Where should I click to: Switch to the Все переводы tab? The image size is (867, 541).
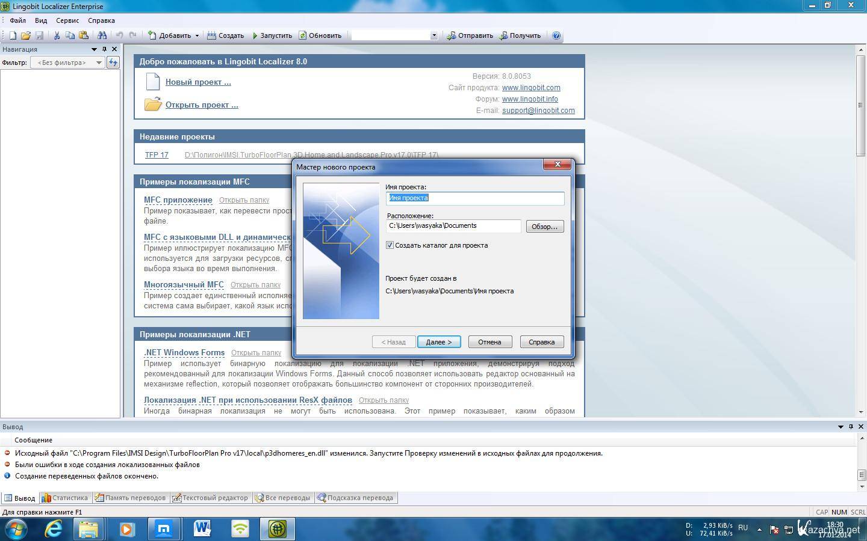(x=283, y=498)
